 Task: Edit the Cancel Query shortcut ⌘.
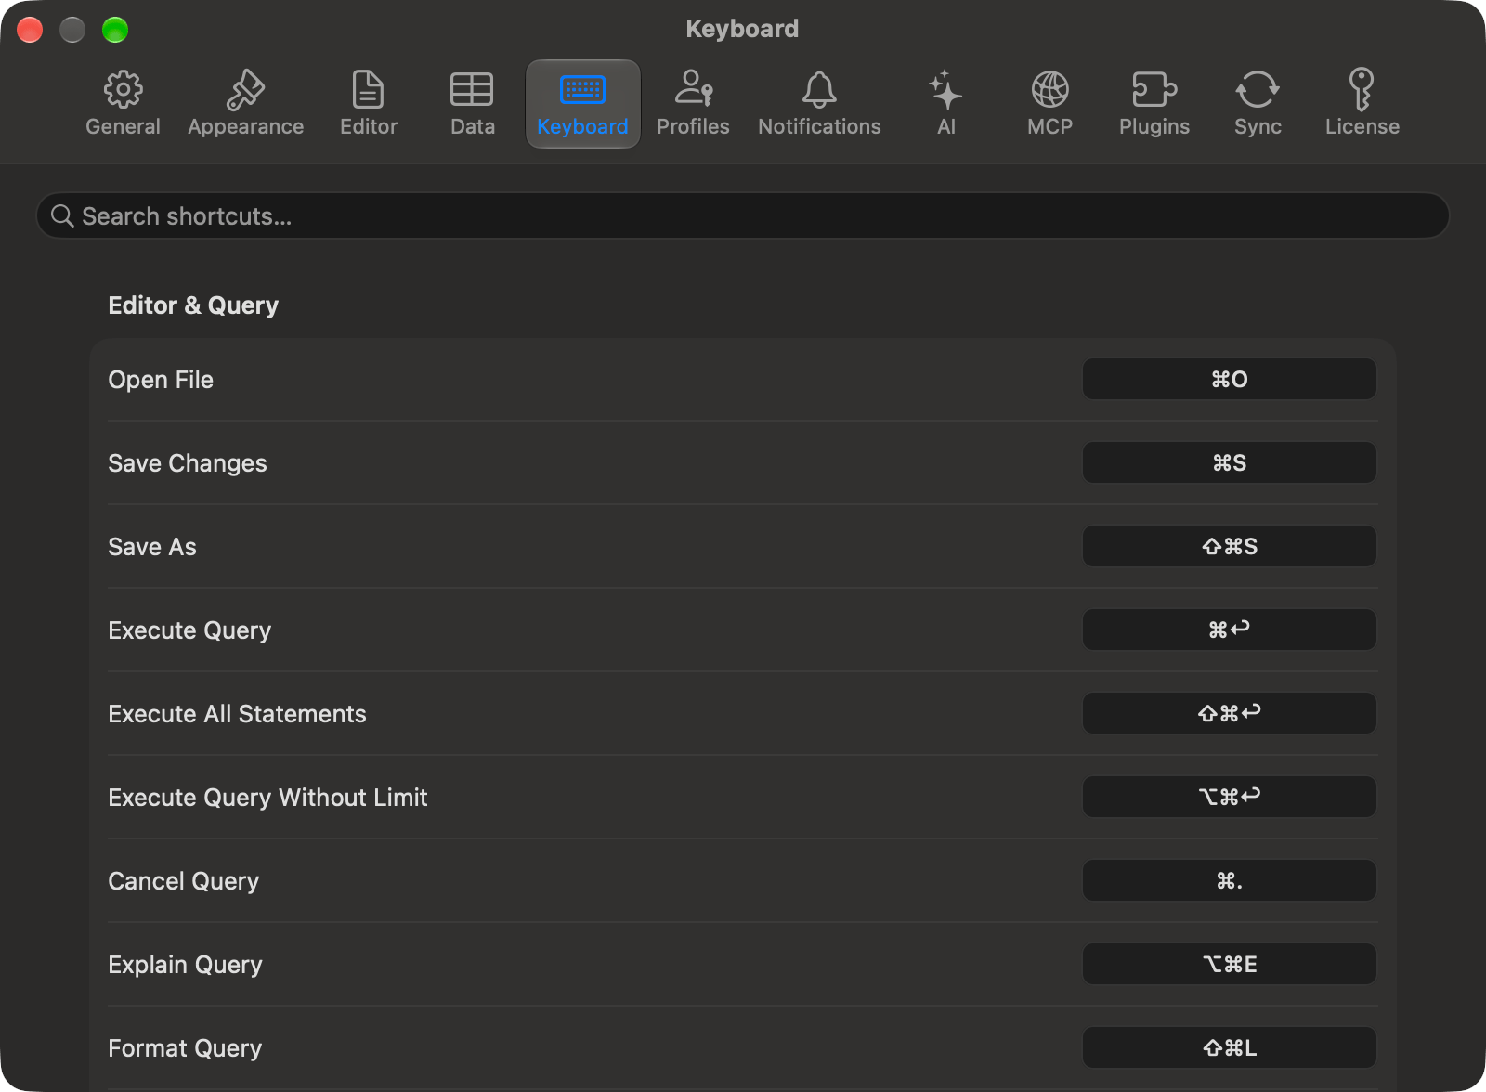1230,880
